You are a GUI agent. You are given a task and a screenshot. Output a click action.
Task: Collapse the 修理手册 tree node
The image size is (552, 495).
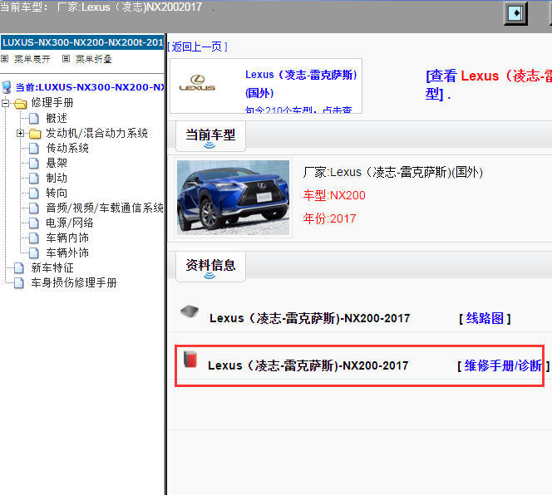point(7,103)
